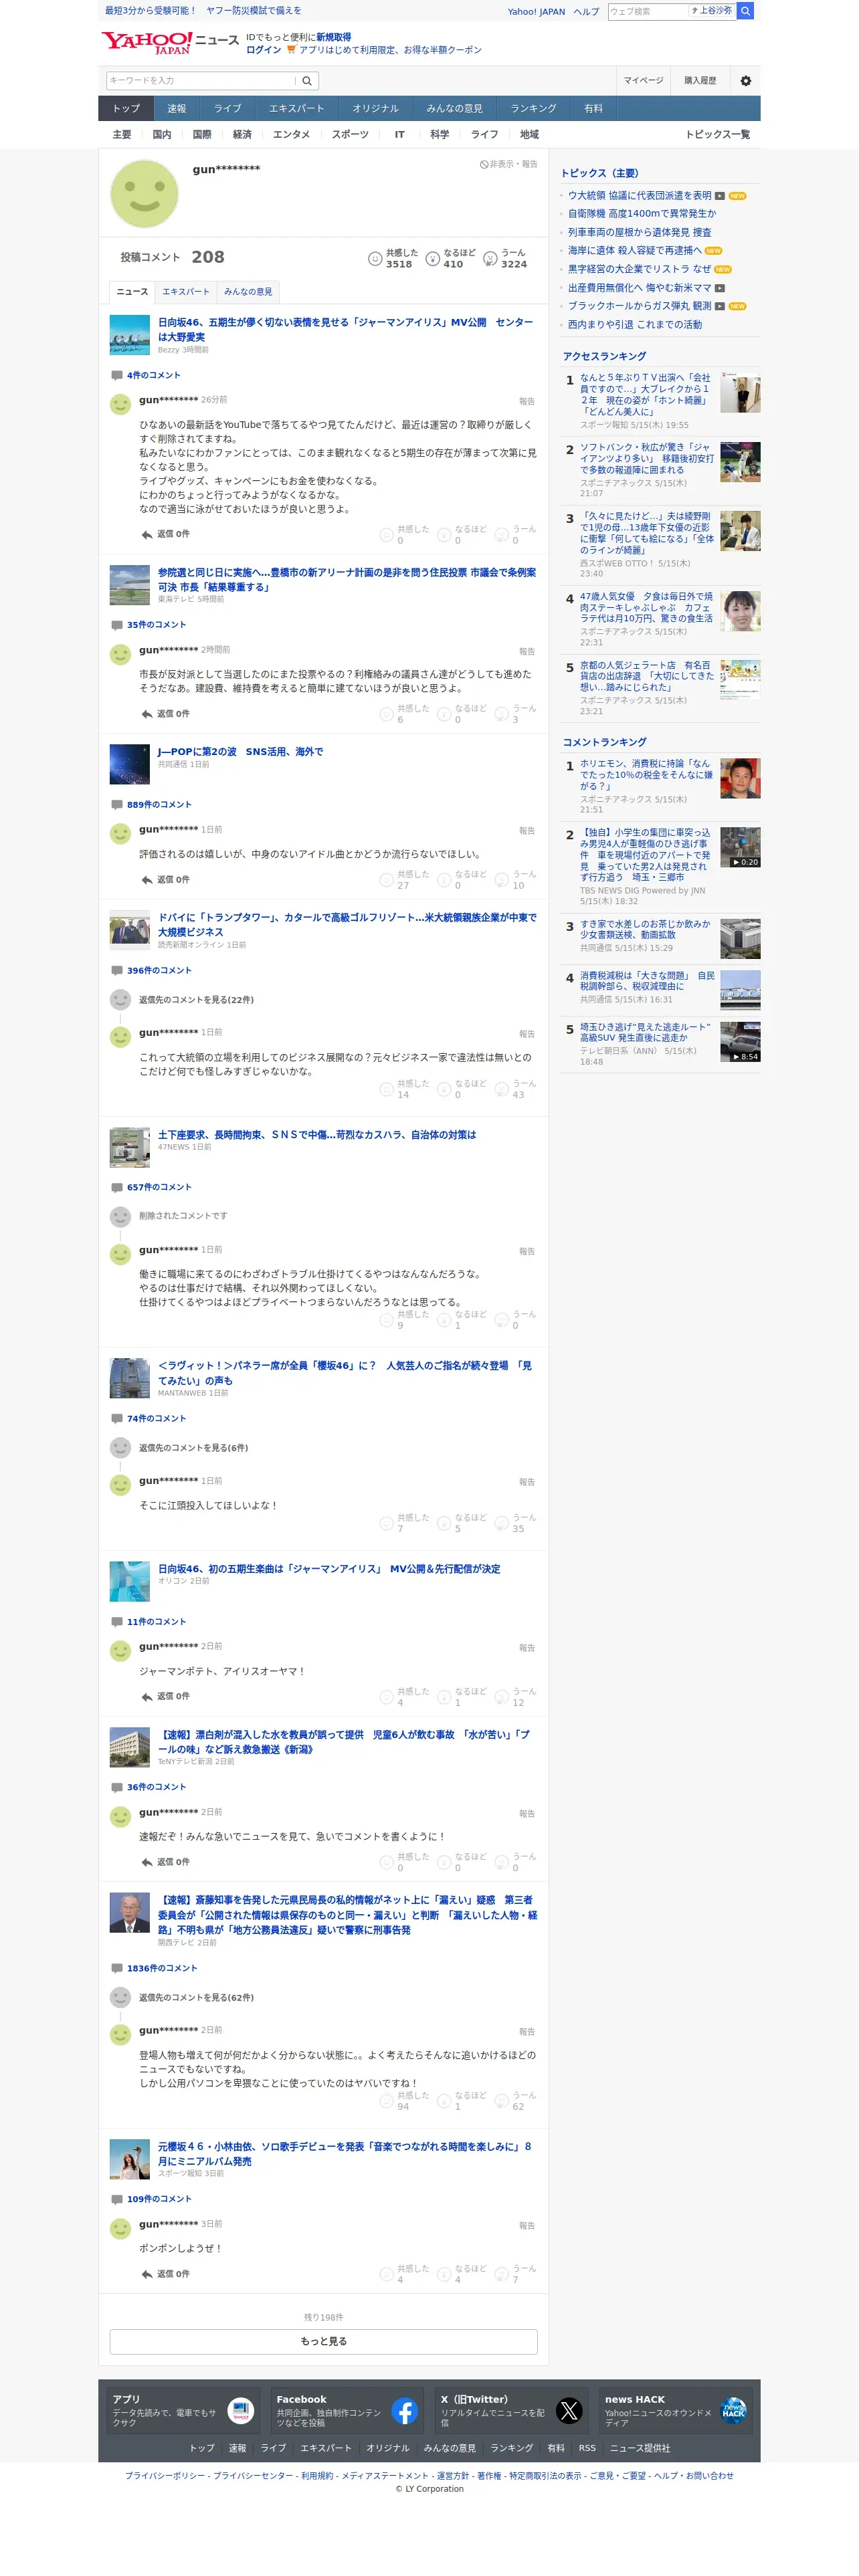Image resolution: width=859 pixels, height=2576 pixels.
Task: Click なるほど on the これって大統領 comment
Action: [x=462, y=1089]
